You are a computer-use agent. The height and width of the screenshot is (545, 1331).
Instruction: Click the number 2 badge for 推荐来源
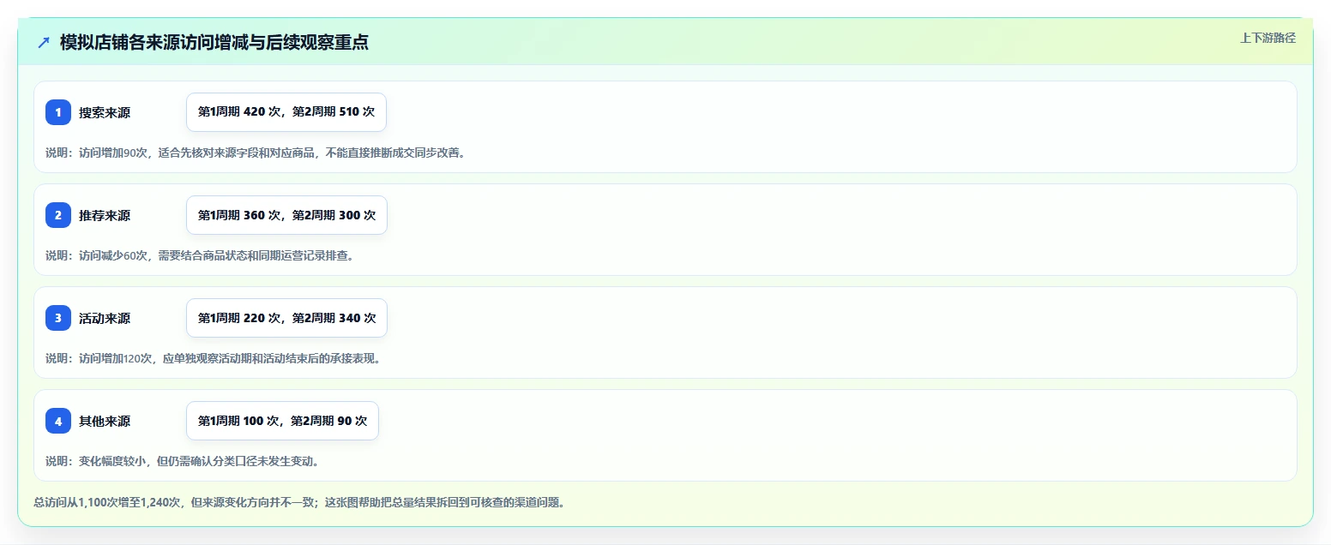(58, 215)
